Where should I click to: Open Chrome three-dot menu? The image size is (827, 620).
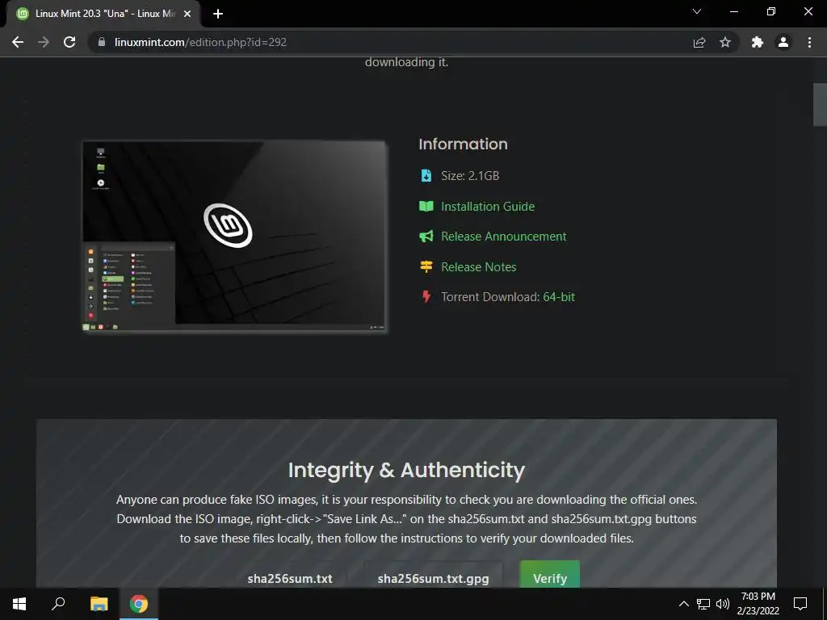pos(809,42)
